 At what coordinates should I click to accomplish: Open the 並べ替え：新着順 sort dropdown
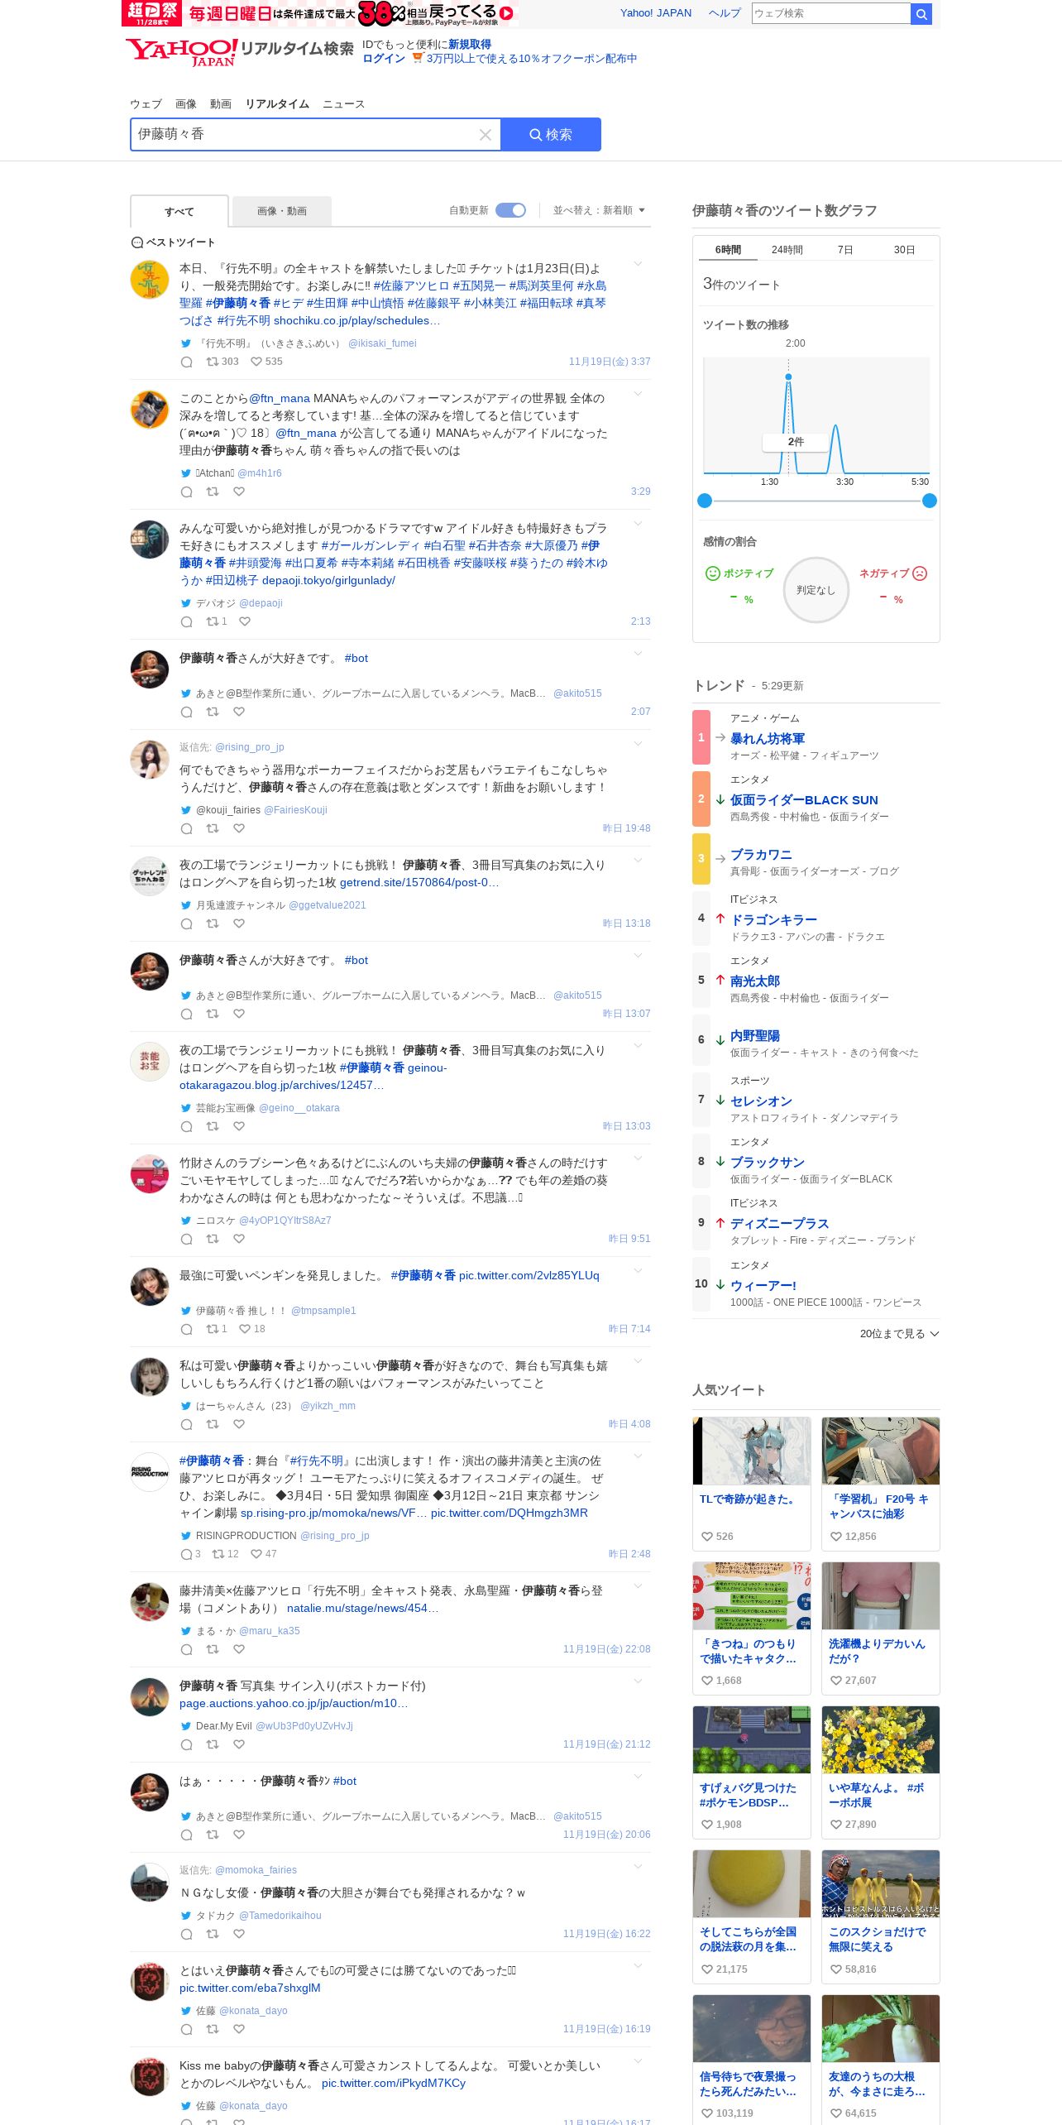(x=599, y=210)
